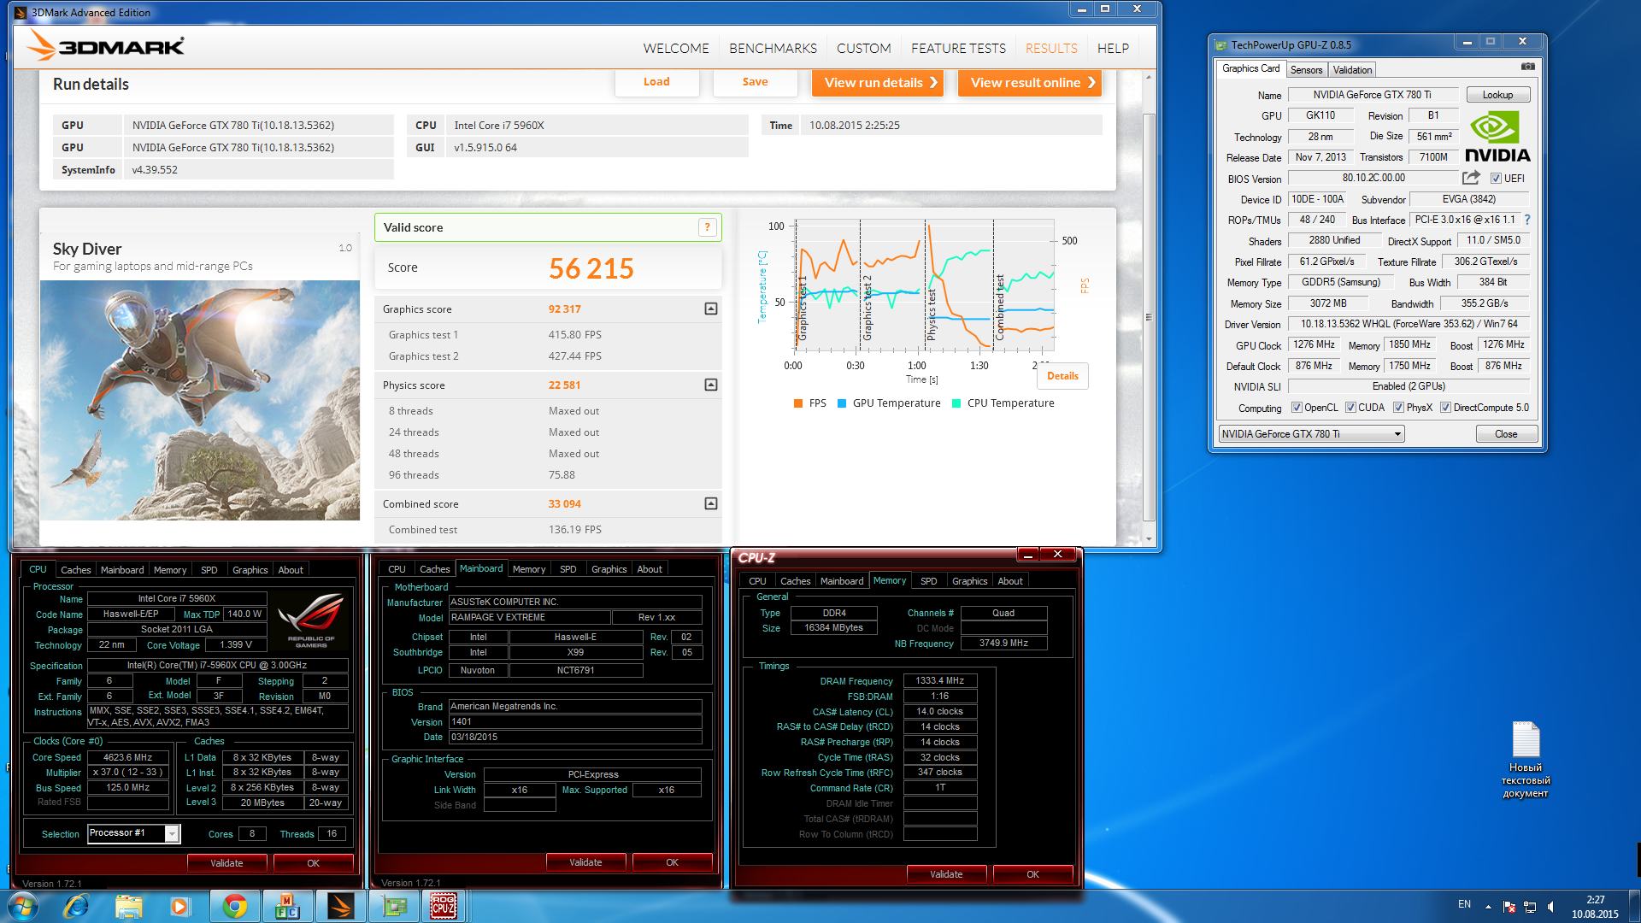Open Caches tab in the left CPU-Z window

(75, 570)
